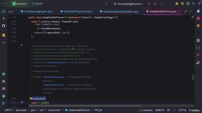Click util in breadcrumb bar
This screenshot has height=113, width=202.
click(42, 110)
